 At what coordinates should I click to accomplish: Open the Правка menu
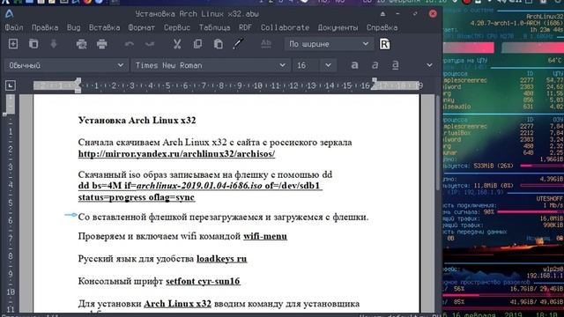(45, 27)
